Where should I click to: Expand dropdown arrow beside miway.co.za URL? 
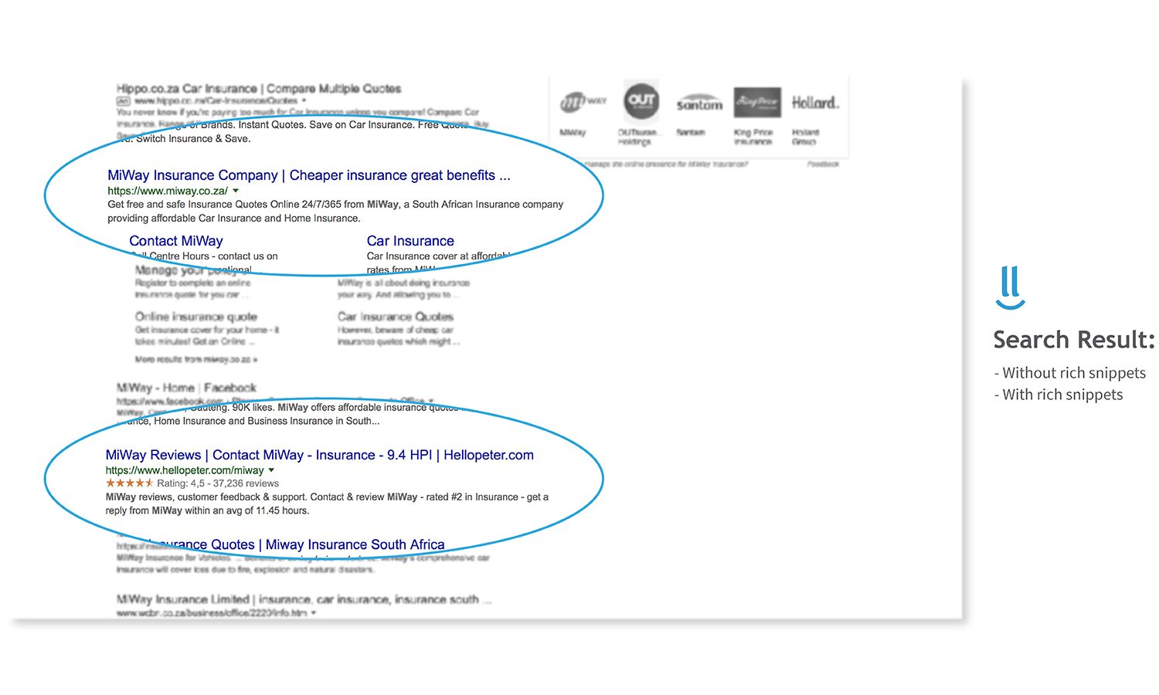coord(236,191)
